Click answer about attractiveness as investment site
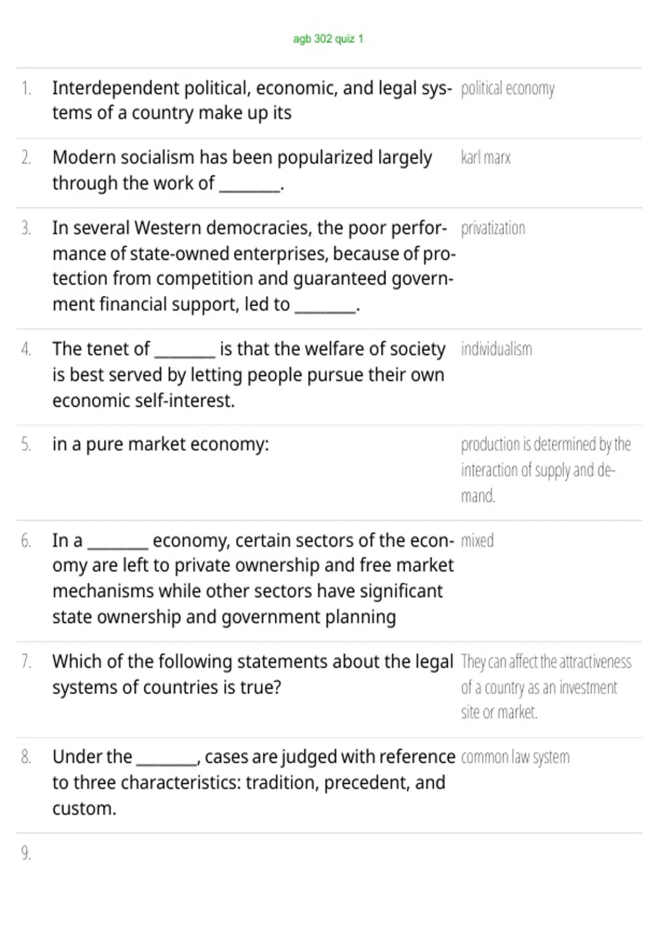This screenshot has width=657, height=931. point(546,687)
